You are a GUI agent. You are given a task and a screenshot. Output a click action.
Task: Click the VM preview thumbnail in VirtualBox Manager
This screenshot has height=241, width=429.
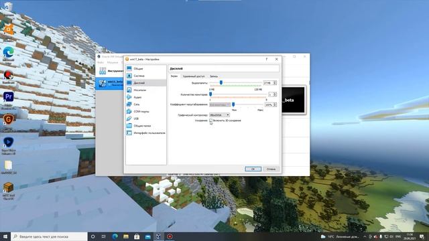pos(293,100)
